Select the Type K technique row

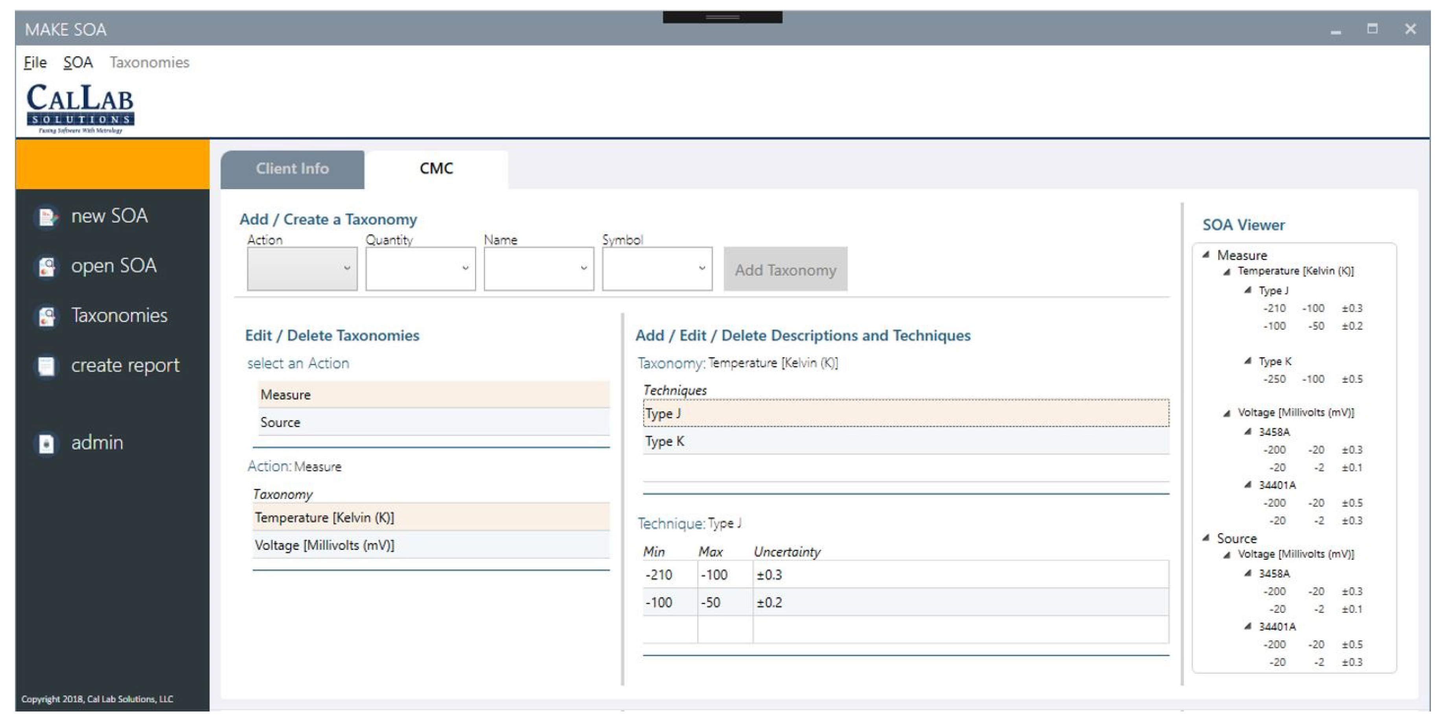click(906, 441)
